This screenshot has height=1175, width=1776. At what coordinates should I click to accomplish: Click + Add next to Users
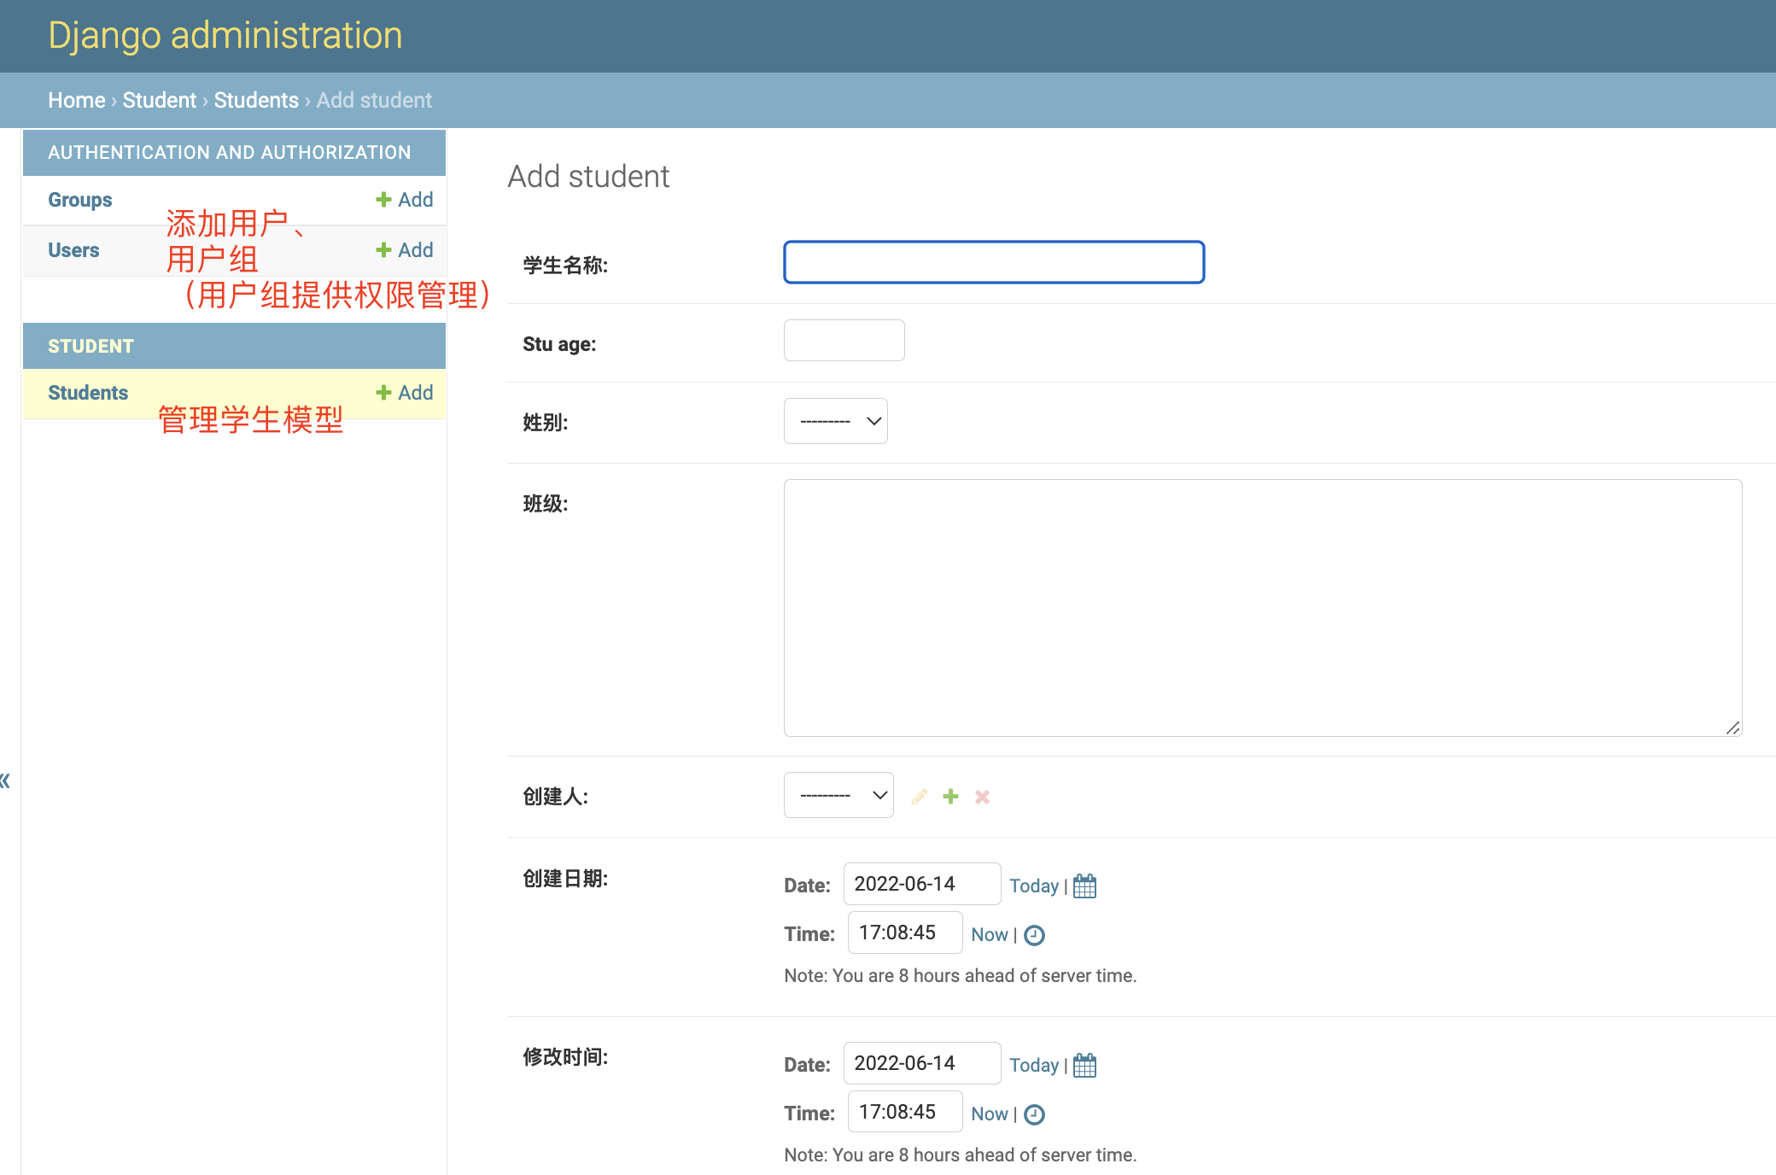[403, 249]
